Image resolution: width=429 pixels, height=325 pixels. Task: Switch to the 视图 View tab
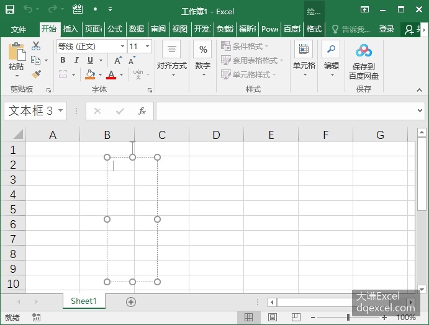click(x=180, y=29)
